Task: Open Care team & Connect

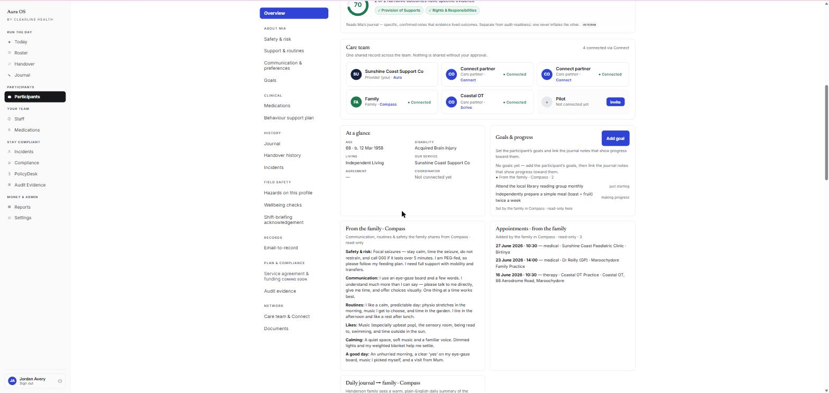Action: click(x=287, y=316)
